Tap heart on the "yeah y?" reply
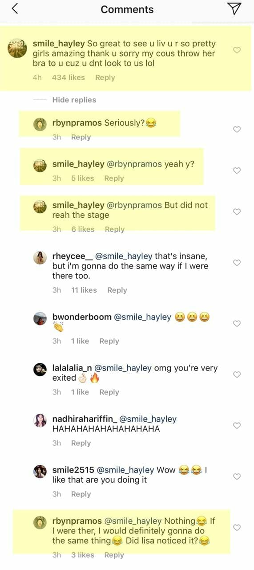This screenshot has width=254, height=570. (x=237, y=171)
